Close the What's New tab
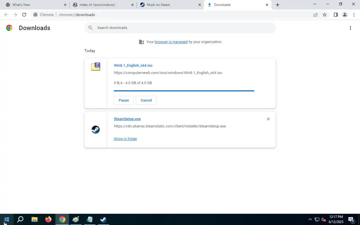 65,5
